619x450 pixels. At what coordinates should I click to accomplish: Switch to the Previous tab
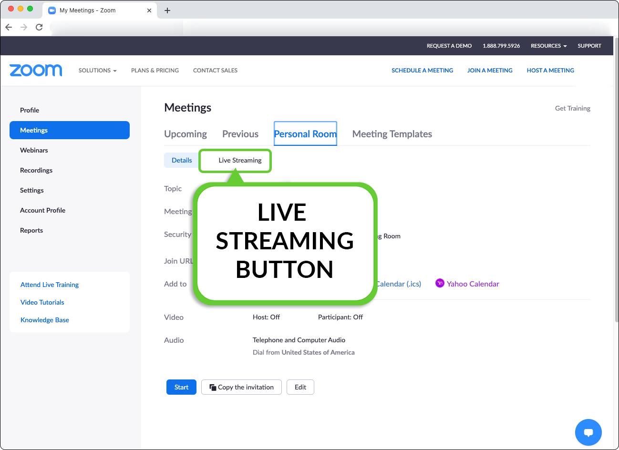(x=240, y=134)
